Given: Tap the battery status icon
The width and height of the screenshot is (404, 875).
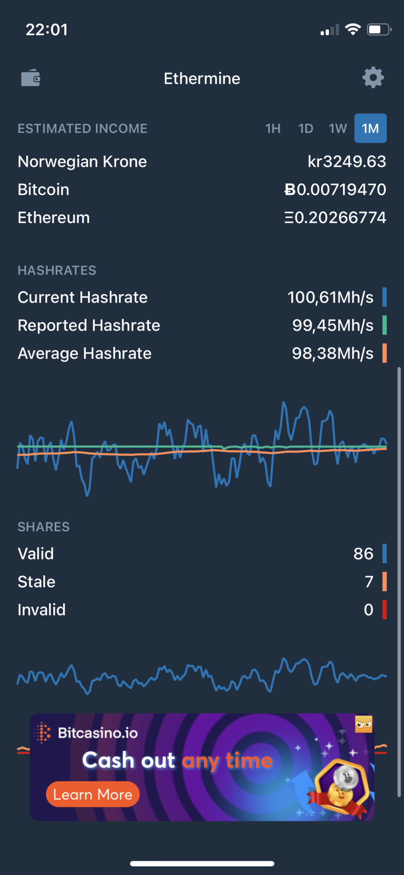Looking at the screenshot, I should point(379,29).
